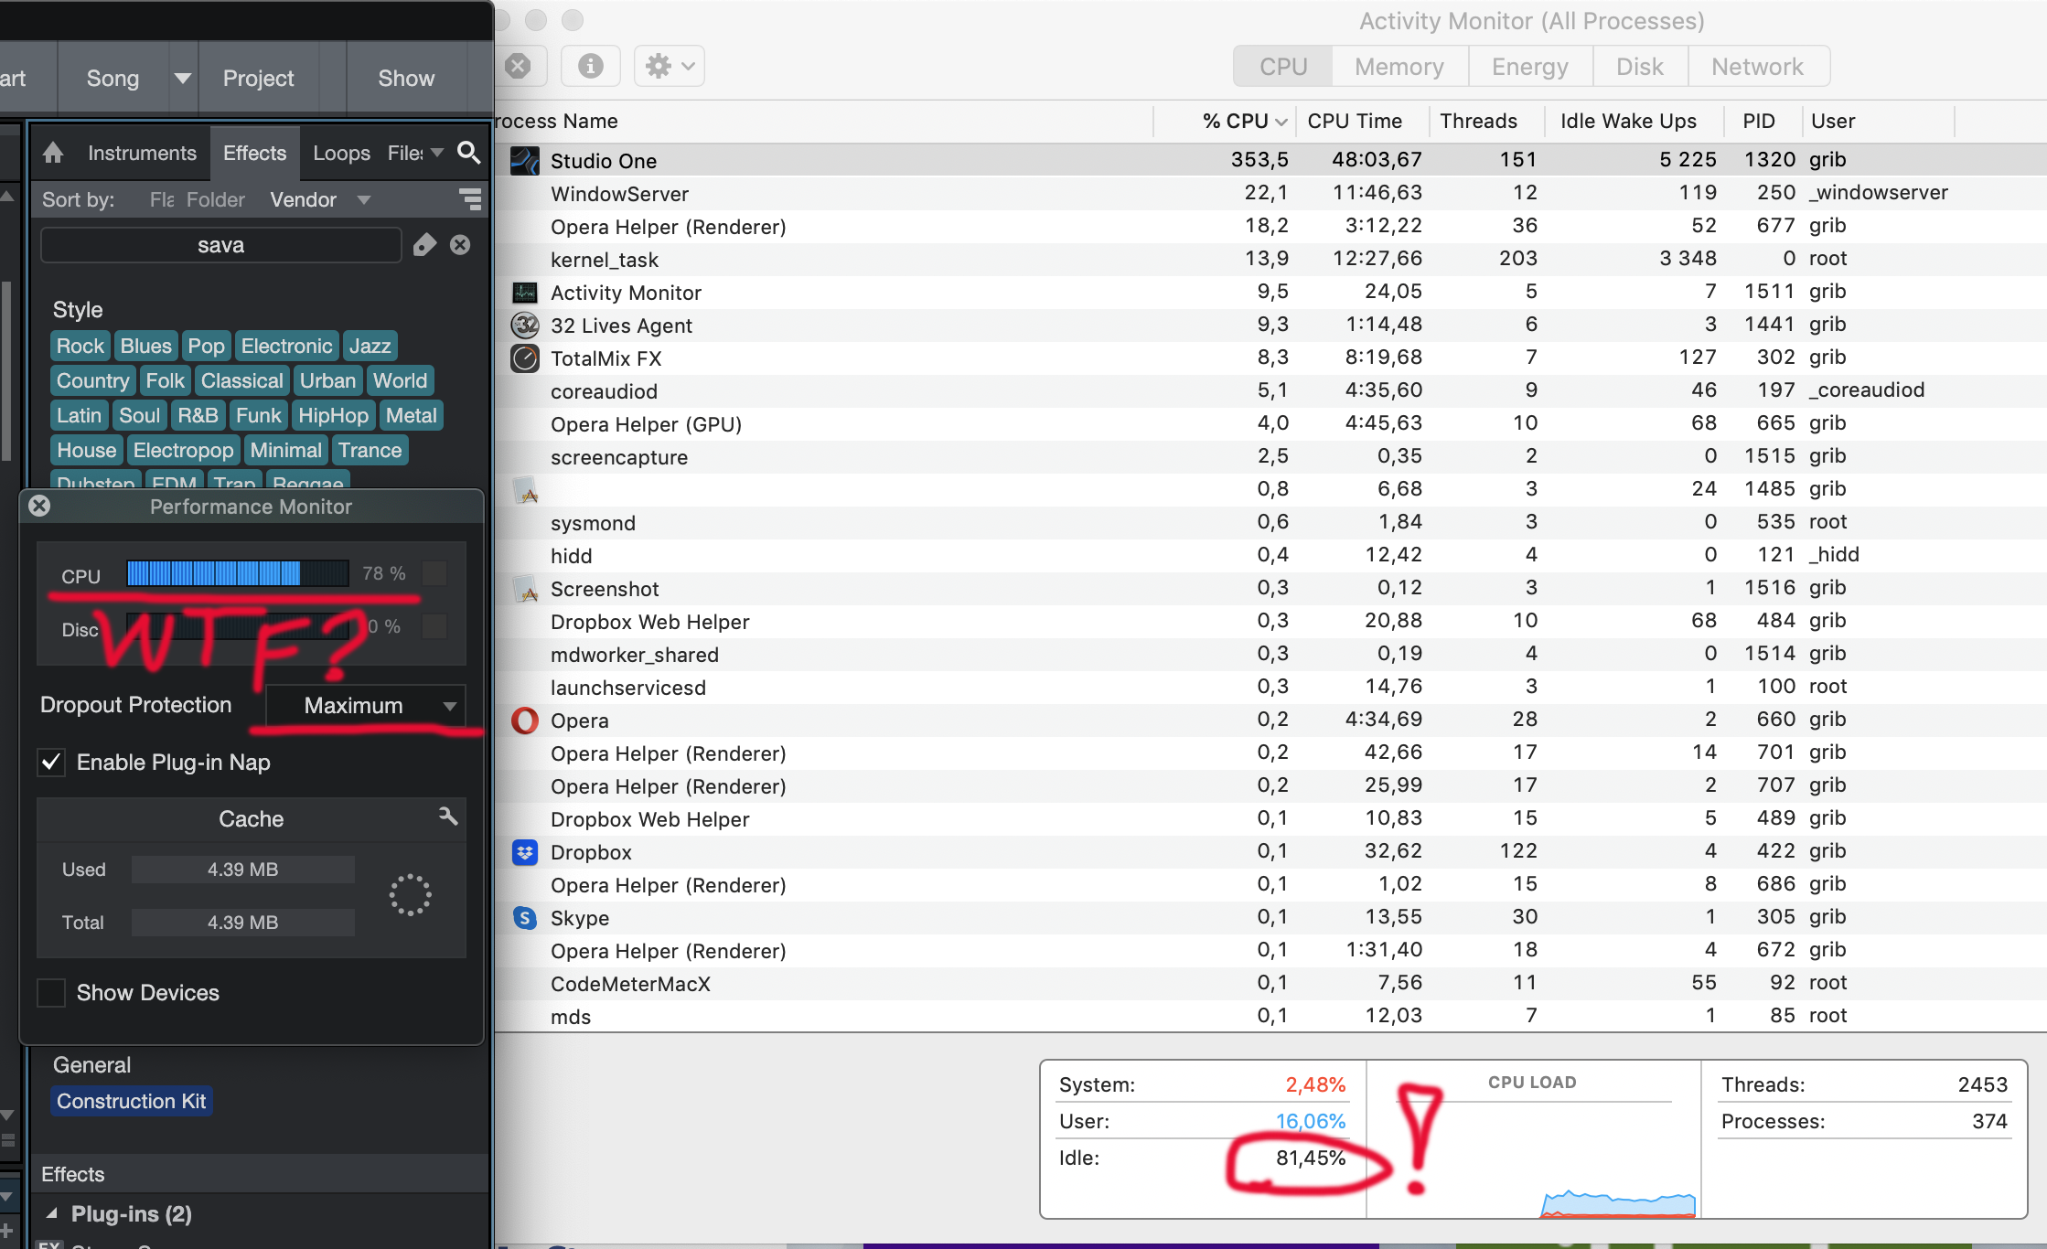The height and width of the screenshot is (1249, 2047).
Task: Open the Cache wrench settings icon
Action: [x=447, y=817]
